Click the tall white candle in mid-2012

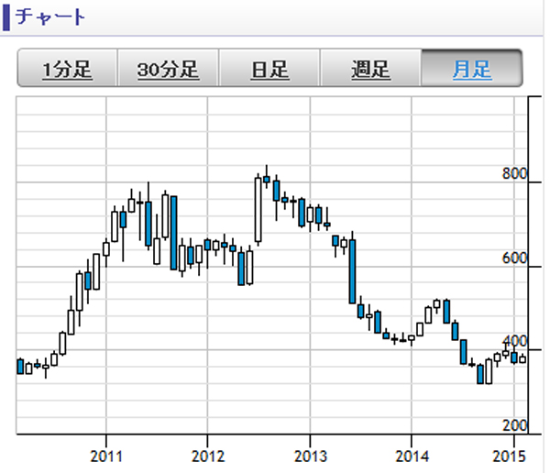[x=258, y=211]
